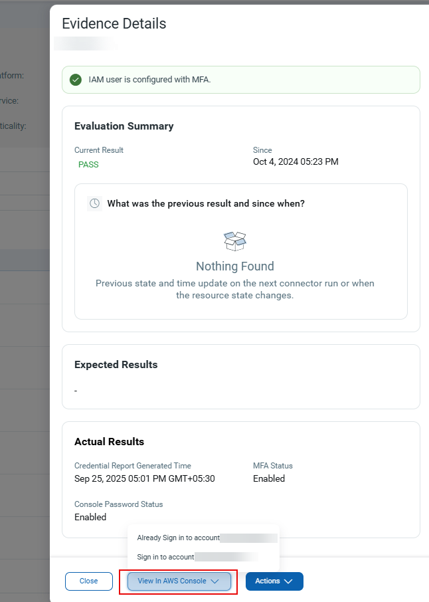Click the Nothing Found empty box icon
This screenshot has height=602, width=429.
pyautogui.click(x=234, y=241)
